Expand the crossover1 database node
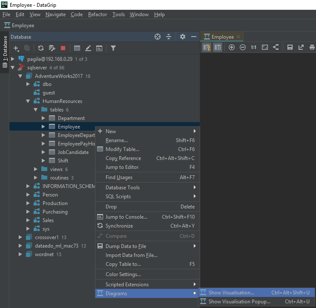 (x=20, y=237)
